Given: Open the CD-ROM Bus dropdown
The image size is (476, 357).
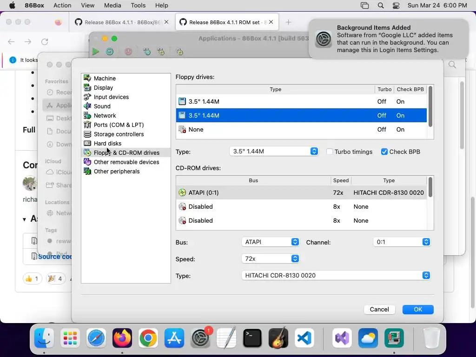Looking at the screenshot, I should 270,242.
